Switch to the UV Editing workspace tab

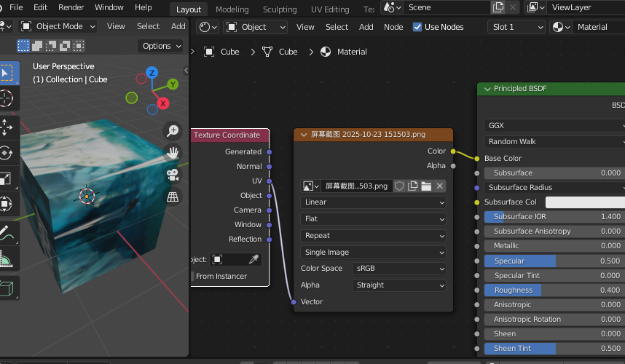(330, 9)
